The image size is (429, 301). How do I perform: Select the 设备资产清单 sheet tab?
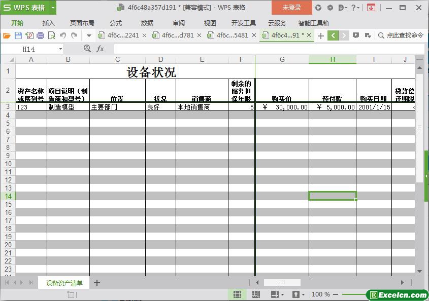64,283
